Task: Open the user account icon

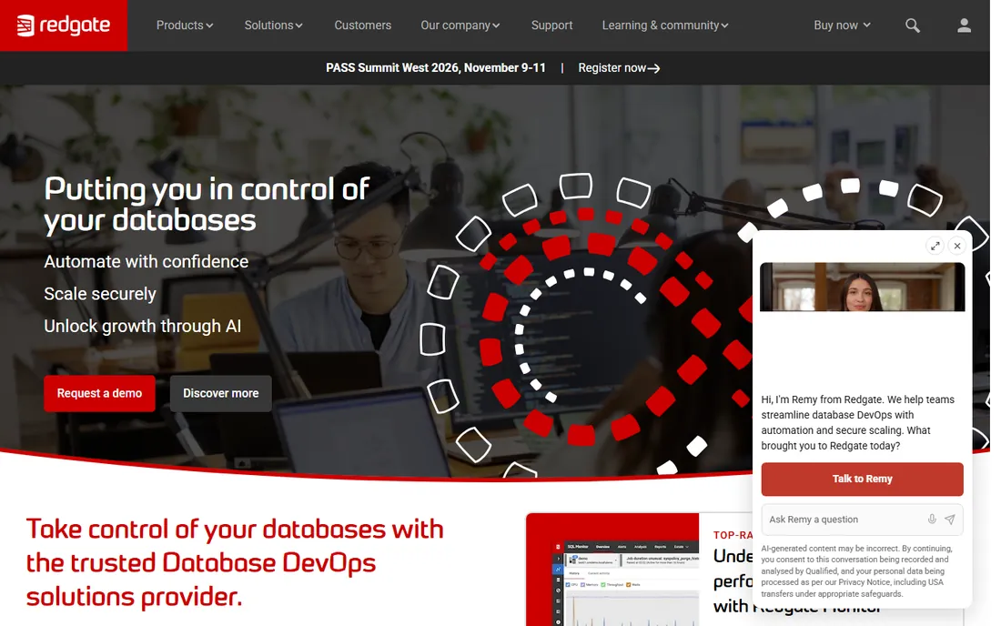Action: pos(964,25)
